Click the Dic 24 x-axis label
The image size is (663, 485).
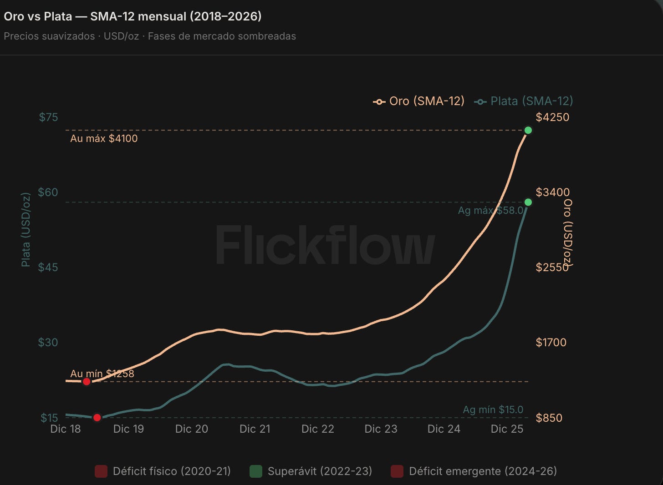(444, 429)
